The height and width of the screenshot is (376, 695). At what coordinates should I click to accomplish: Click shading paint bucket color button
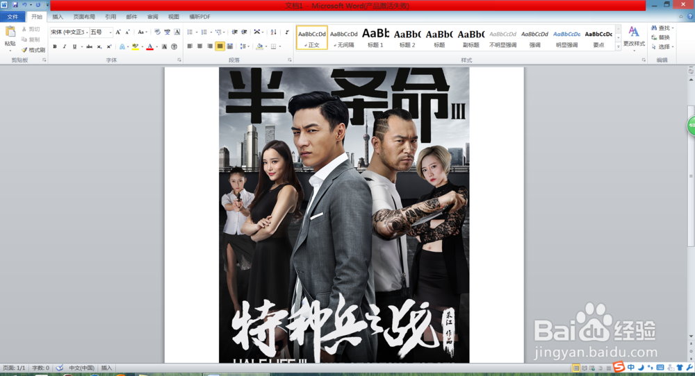[260, 46]
